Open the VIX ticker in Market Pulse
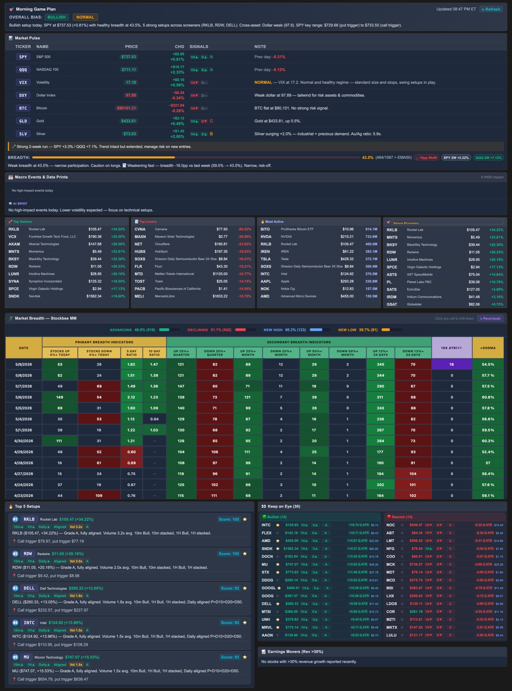Viewport: 512px width, 691px height. point(23,83)
